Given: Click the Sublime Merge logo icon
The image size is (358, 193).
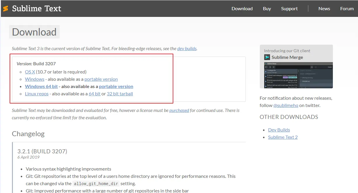Looking at the screenshot, I should click(267, 57).
